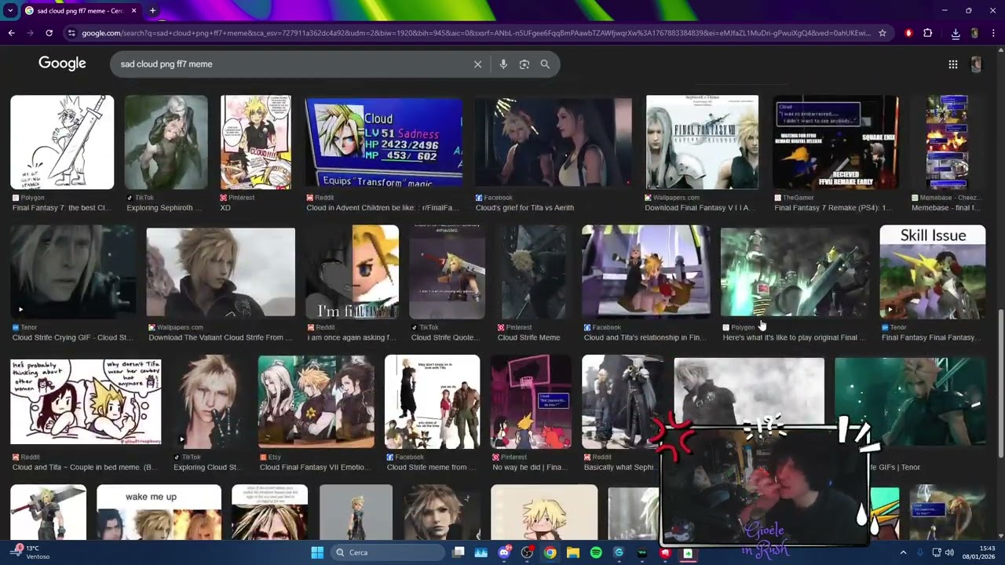
Task: Open the Cloud Strife Crying GIF thumbnail
Action: click(x=73, y=272)
